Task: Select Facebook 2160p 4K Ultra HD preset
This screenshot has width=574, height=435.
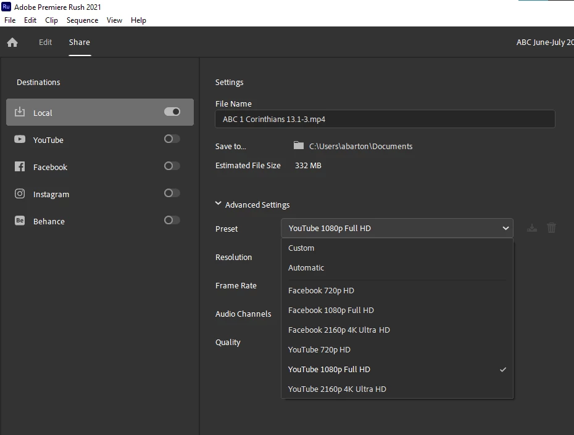Action: pyautogui.click(x=397, y=330)
